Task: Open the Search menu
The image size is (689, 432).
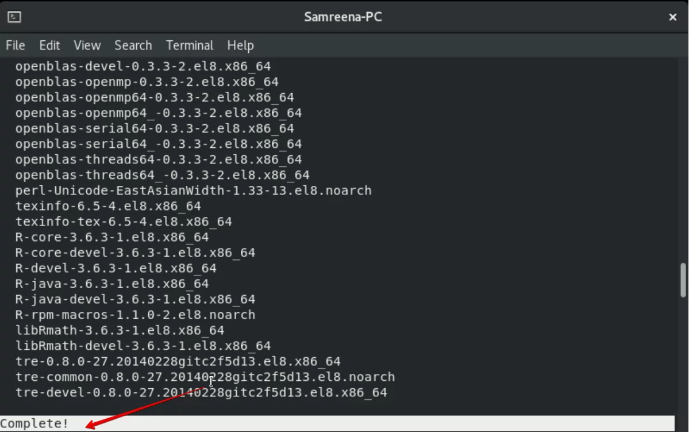Action: point(133,45)
